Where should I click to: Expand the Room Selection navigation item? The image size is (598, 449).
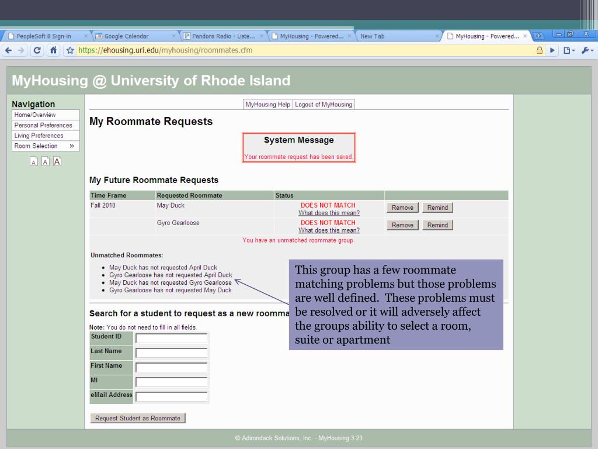pos(46,146)
